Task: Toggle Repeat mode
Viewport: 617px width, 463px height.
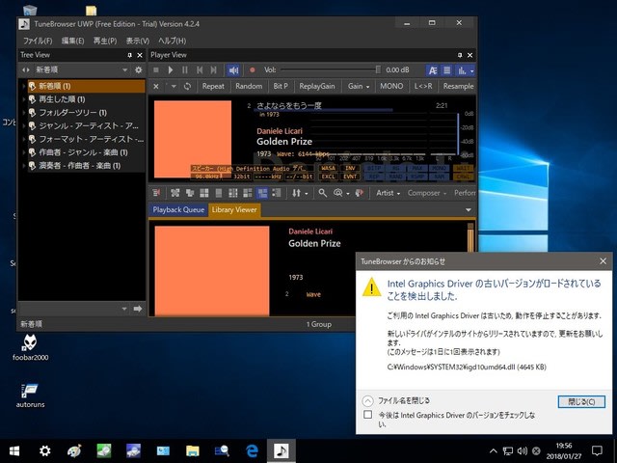Action: pos(213,86)
